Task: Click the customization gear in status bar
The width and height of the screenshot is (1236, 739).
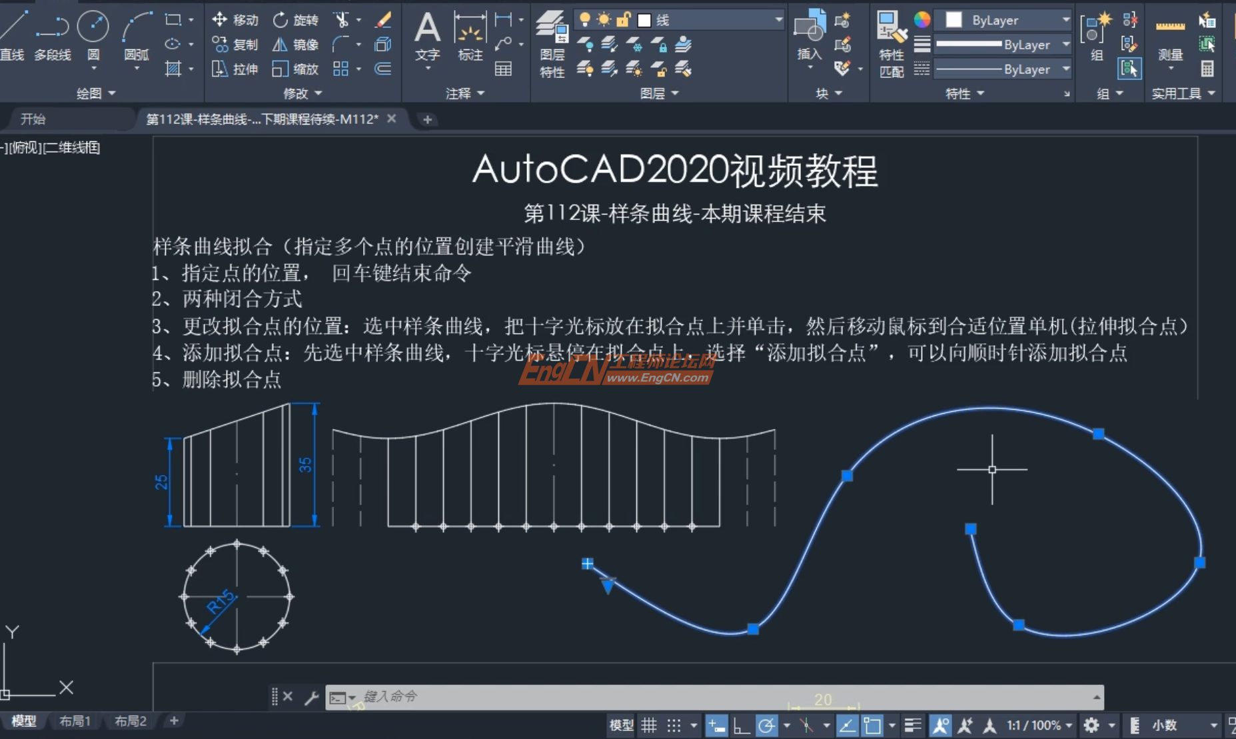Action: (x=1091, y=725)
